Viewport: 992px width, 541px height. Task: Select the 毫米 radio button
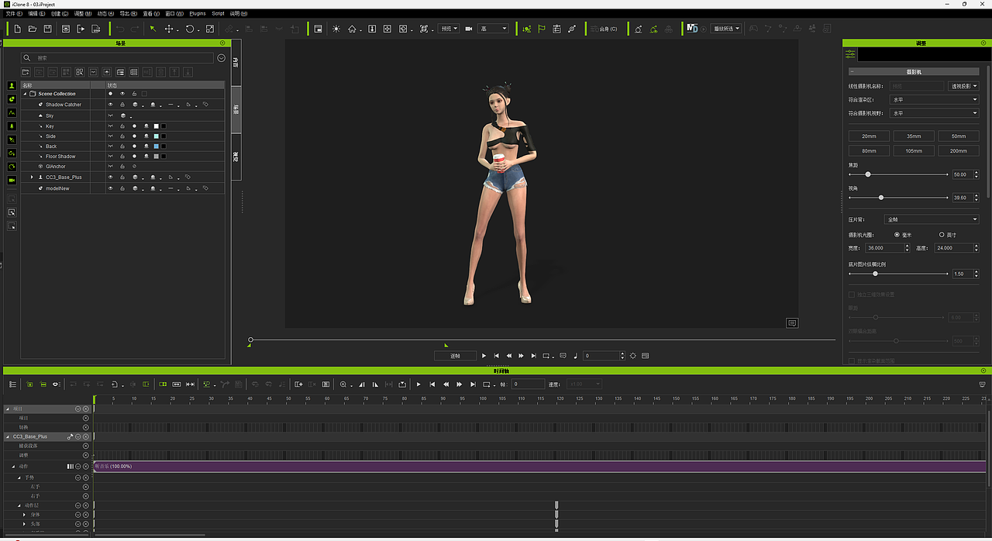point(897,234)
